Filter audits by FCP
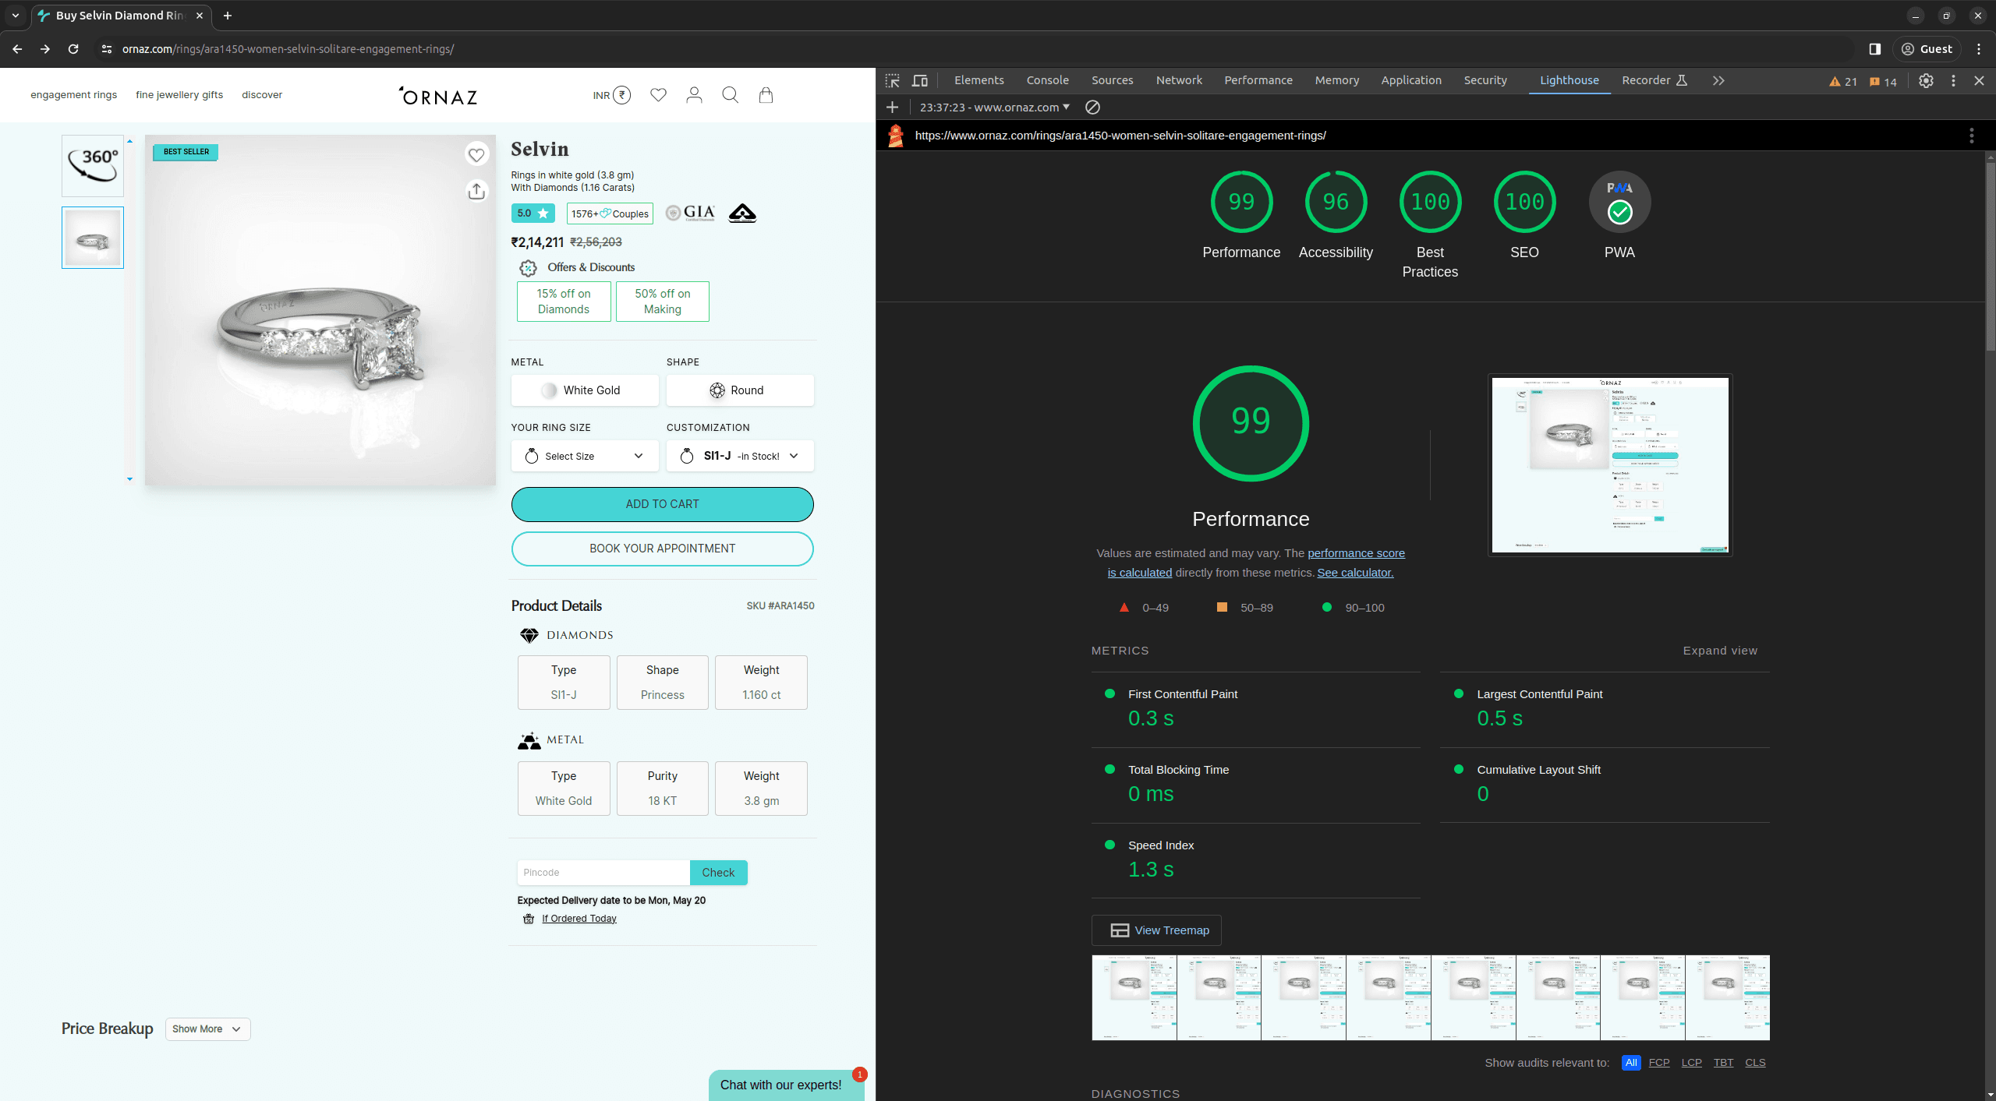 (1659, 1063)
